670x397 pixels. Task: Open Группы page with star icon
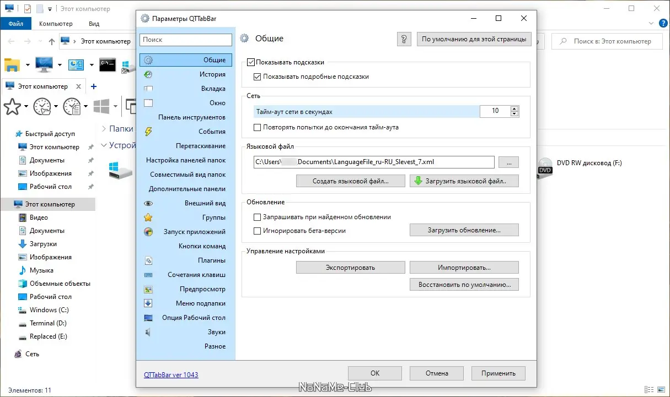pyautogui.click(x=186, y=217)
